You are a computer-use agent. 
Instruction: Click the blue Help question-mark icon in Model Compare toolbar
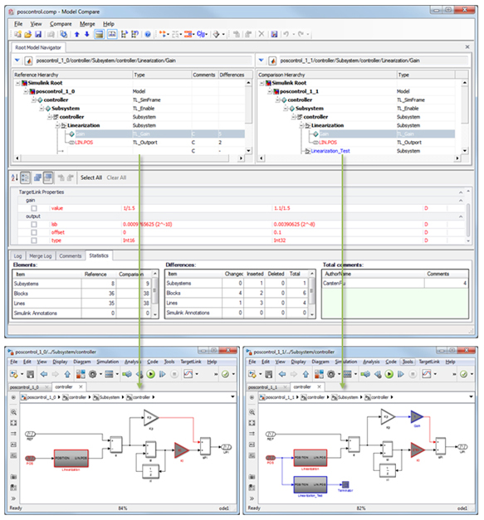148,34
